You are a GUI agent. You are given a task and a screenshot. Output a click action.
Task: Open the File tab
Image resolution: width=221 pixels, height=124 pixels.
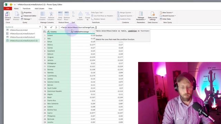[x=8, y=9]
